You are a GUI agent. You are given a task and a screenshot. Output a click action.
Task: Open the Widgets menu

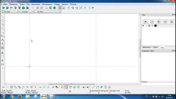pyautogui.click(x=57, y=4)
